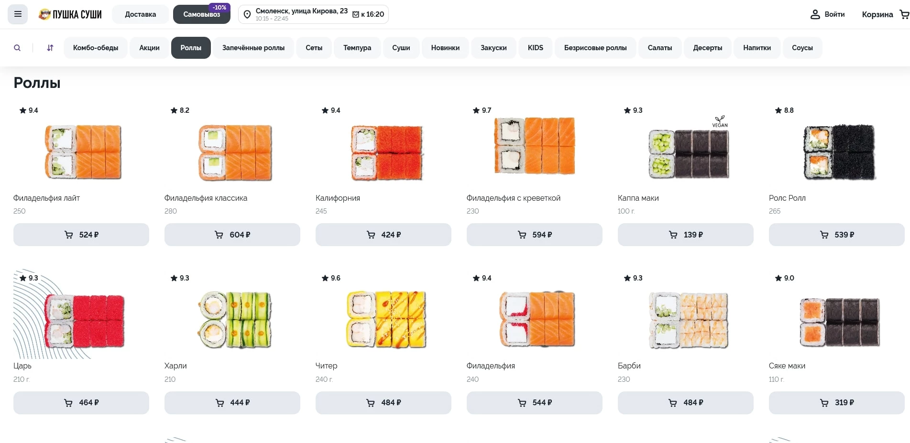Open the sort order icon
The image size is (910, 443).
(x=50, y=48)
